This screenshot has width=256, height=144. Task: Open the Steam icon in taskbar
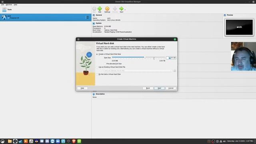coord(20,141)
